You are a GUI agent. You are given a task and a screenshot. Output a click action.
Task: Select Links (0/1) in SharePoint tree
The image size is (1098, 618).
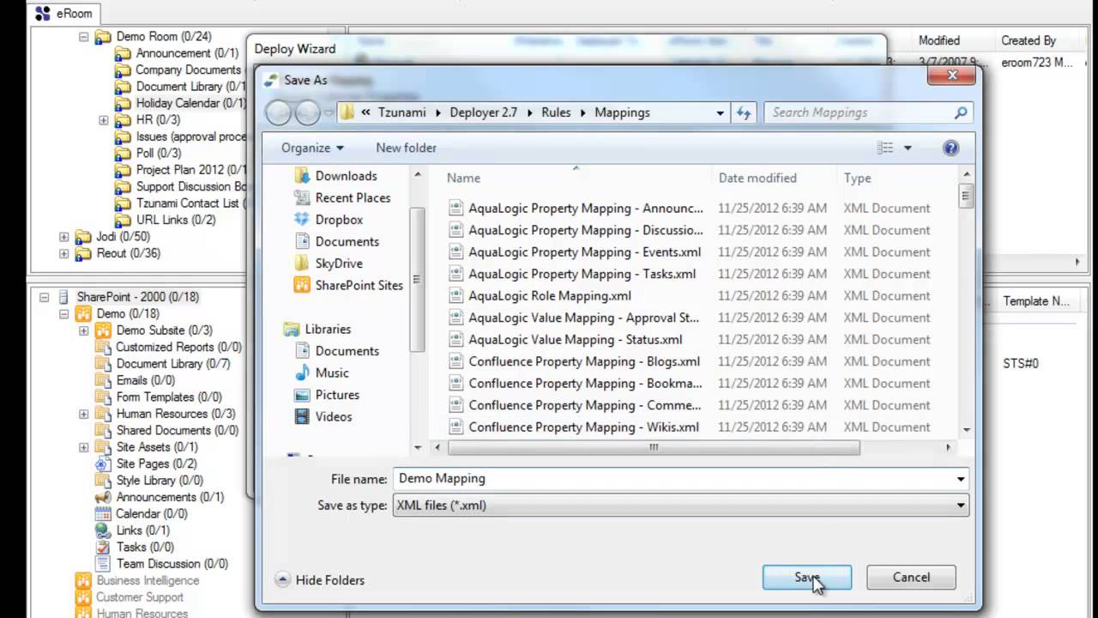tap(143, 530)
